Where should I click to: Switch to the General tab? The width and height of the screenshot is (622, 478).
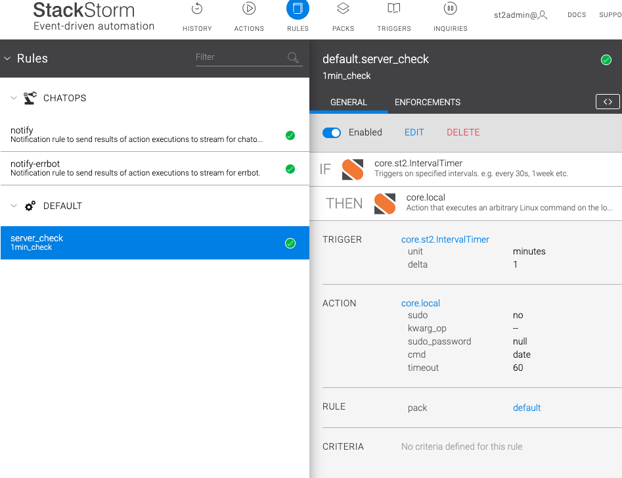(349, 103)
